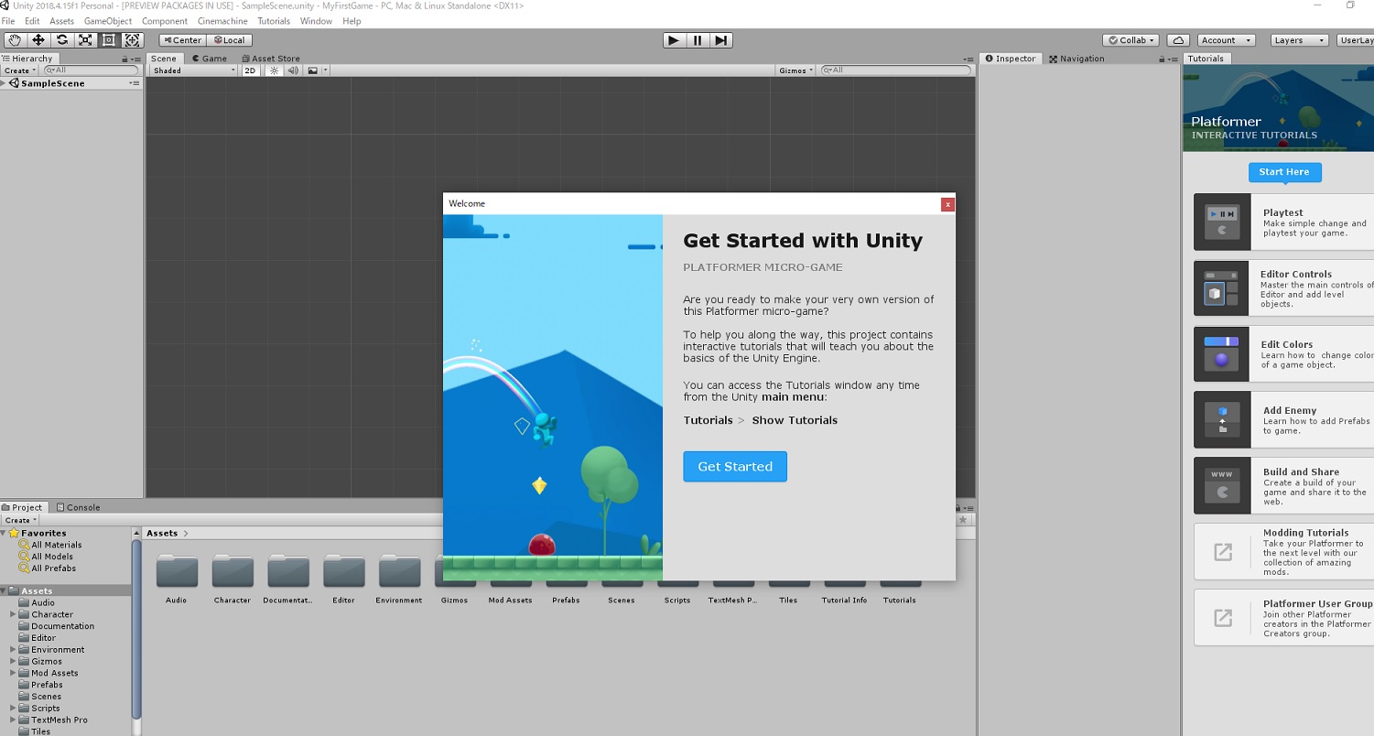Select the Rect Transform tool
This screenshot has width=1374, height=736.
point(109,39)
